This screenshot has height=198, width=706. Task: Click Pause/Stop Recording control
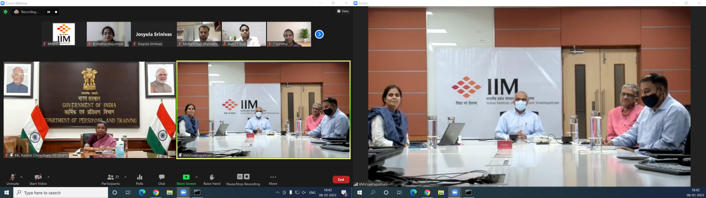[x=243, y=179]
